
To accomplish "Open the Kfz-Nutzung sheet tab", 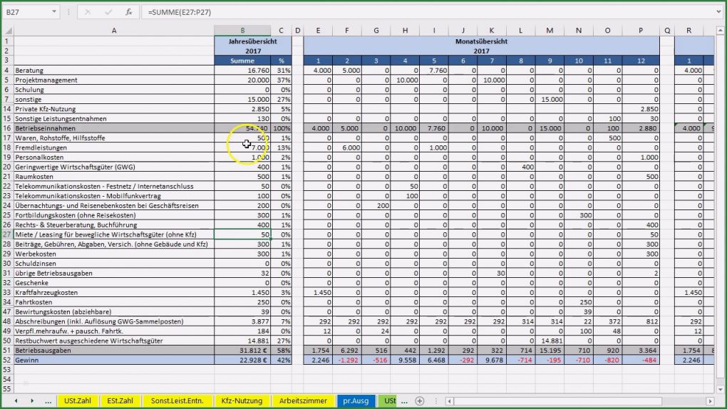I will click(242, 401).
